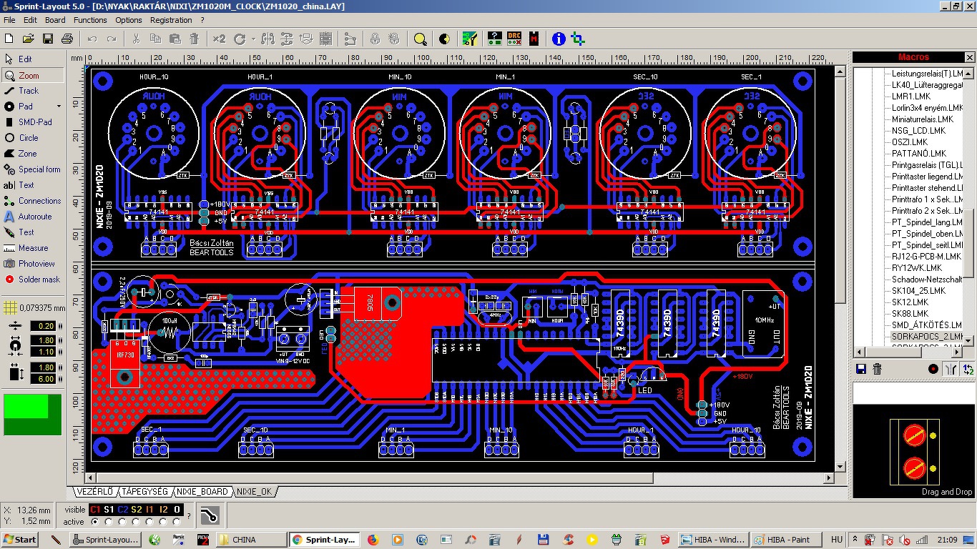This screenshot has width=977, height=549.
Task: Click the Delete trash icon in main toolbar
Action: coord(194,39)
